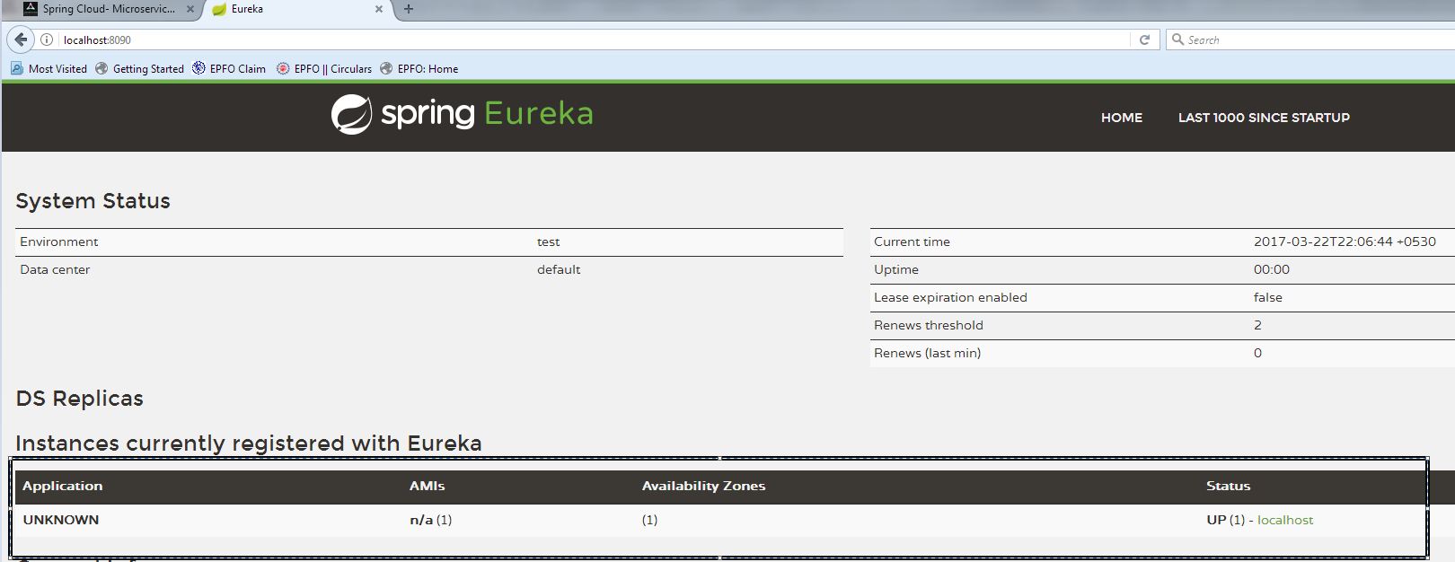Open the EPFO Claim bookmark
Viewport: 1455px width, 562px height.
[229, 68]
